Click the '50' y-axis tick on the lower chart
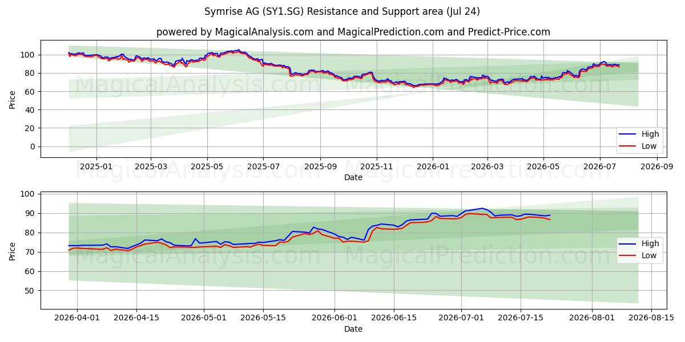The height and width of the screenshot is (342, 685). 31,291
